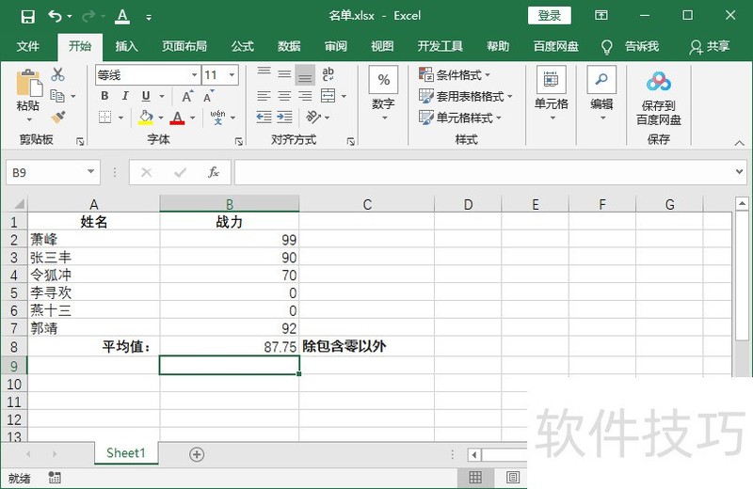Image resolution: width=753 pixels, height=489 pixels.
Task: Decrease font size with smaller A
Action: click(208, 96)
